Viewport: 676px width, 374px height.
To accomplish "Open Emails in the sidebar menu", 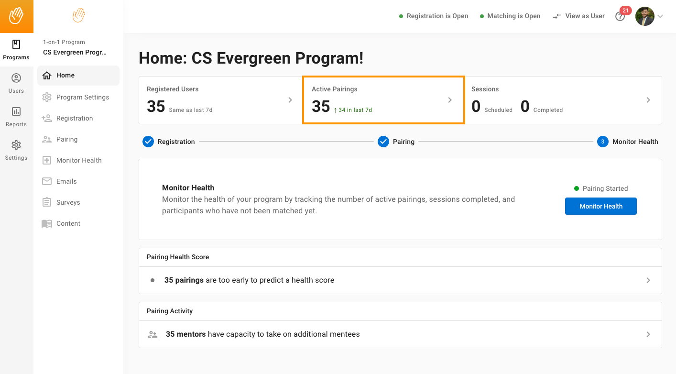I will pos(78,181).
